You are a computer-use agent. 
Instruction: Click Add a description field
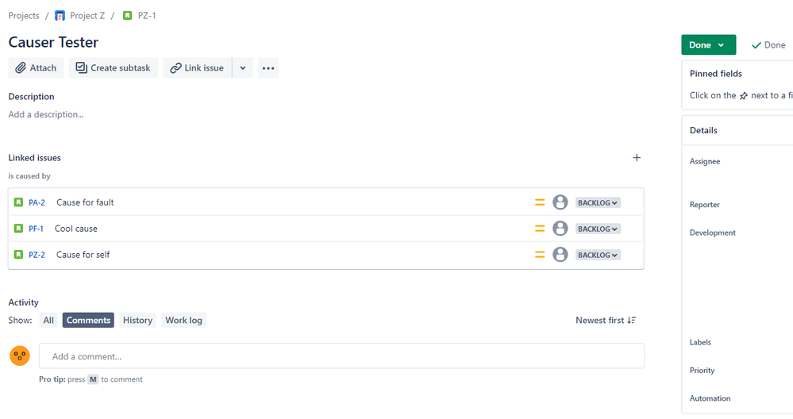coord(46,114)
